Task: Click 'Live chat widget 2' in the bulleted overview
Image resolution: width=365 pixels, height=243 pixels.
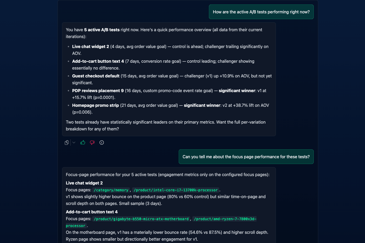Action: [91, 46]
